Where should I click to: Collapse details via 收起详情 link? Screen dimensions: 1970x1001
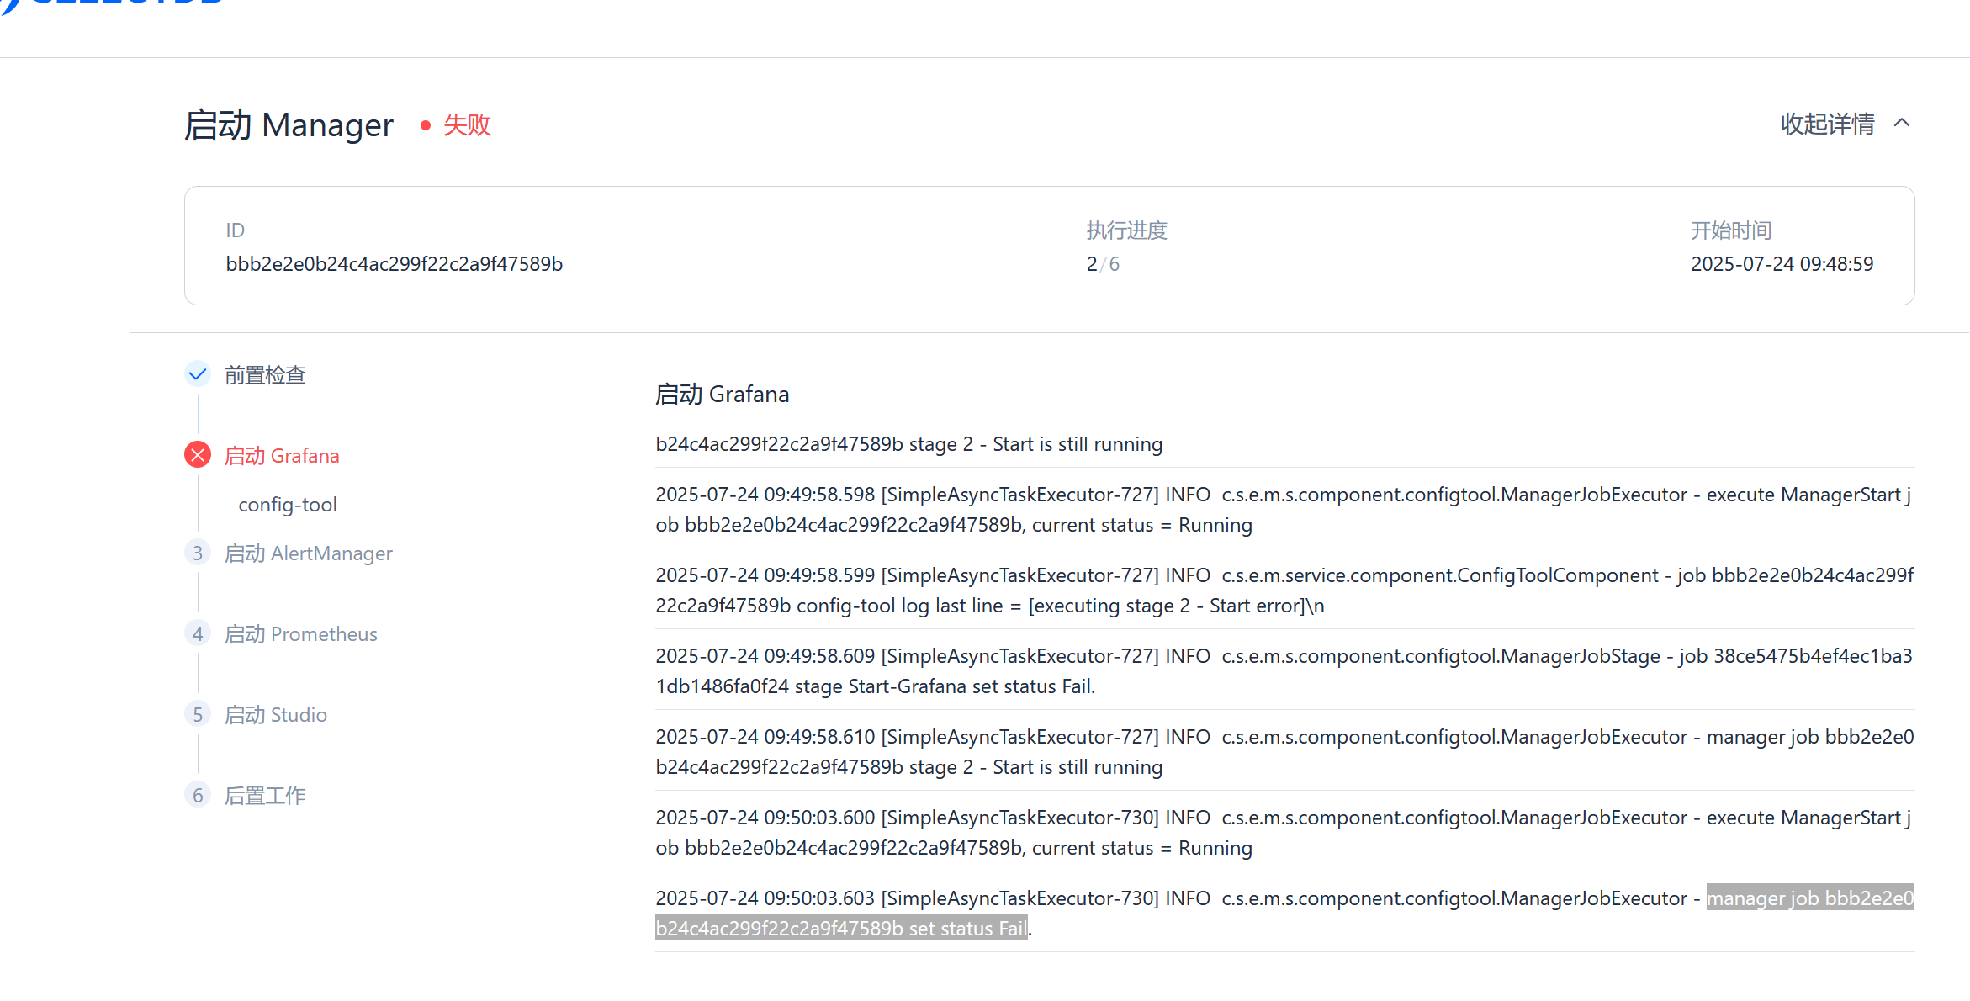click(1827, 124)
